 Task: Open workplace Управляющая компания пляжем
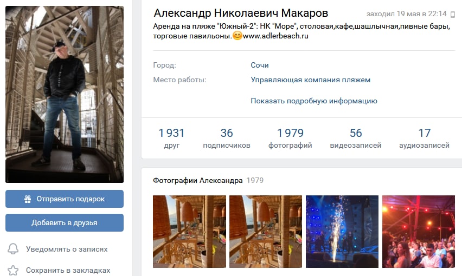[311, 80]
